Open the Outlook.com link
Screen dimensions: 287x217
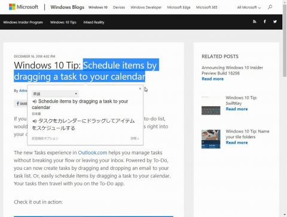coord(93,153)
